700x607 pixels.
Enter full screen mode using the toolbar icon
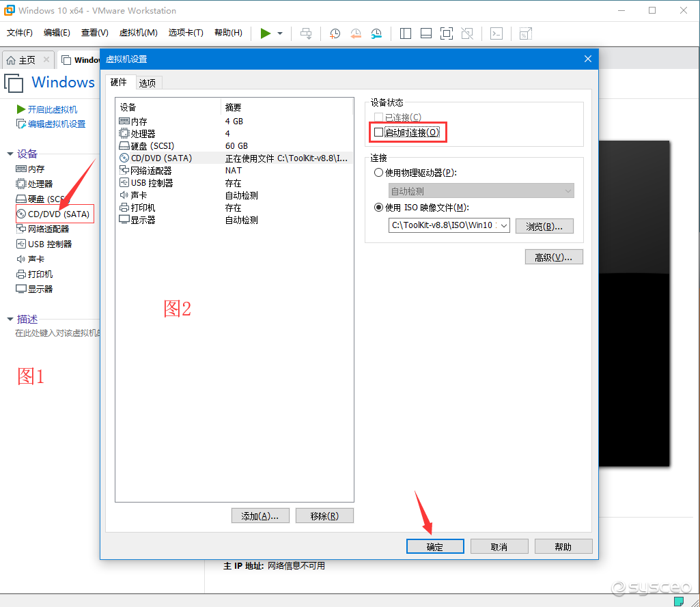tap(447, 33)
